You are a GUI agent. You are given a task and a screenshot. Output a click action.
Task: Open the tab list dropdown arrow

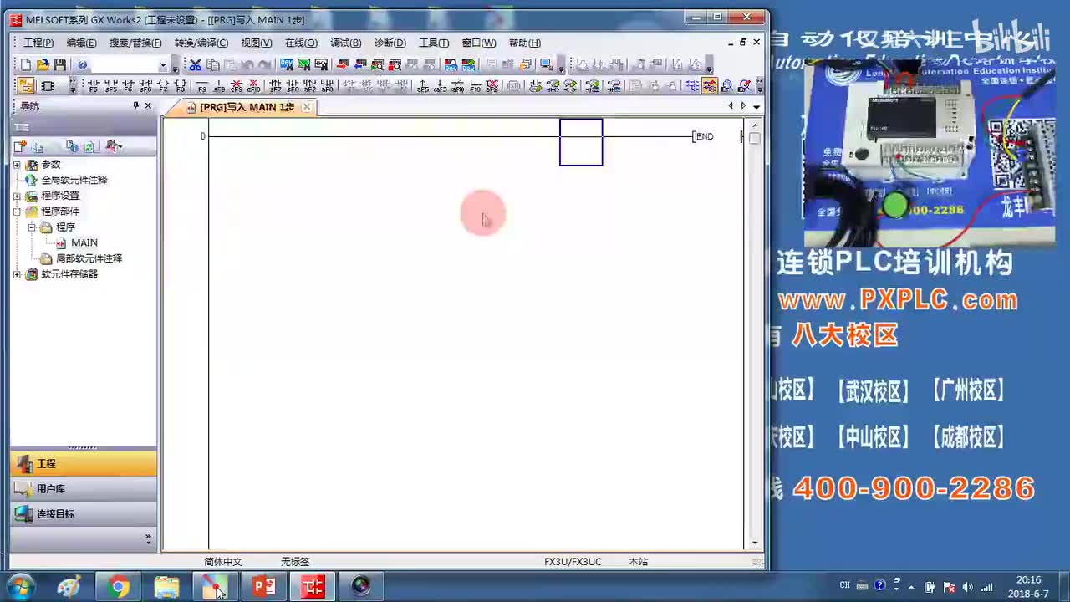pyautogui.click(x=757, y=106)
